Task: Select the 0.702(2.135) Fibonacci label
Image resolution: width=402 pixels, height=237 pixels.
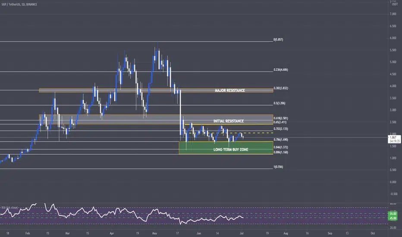Action: (x=281, y=129)
